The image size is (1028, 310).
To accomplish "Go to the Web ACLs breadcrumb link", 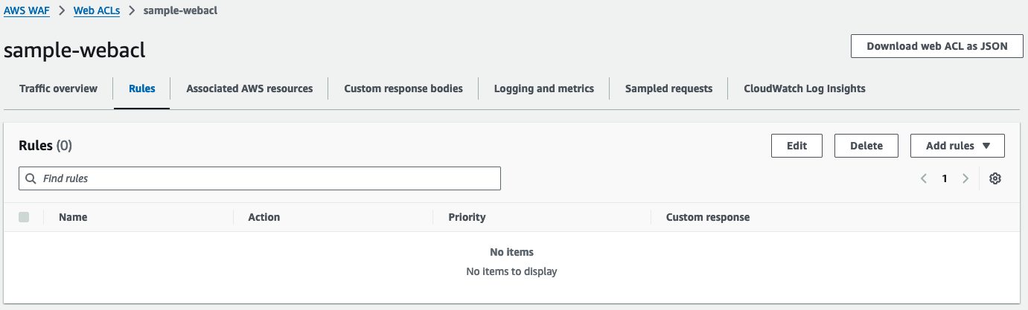I will click(x=97, y=10).
